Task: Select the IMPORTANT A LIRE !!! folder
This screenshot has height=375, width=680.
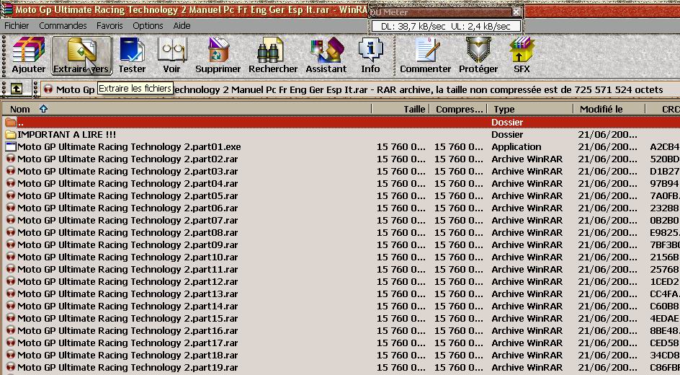Action: 66,135
